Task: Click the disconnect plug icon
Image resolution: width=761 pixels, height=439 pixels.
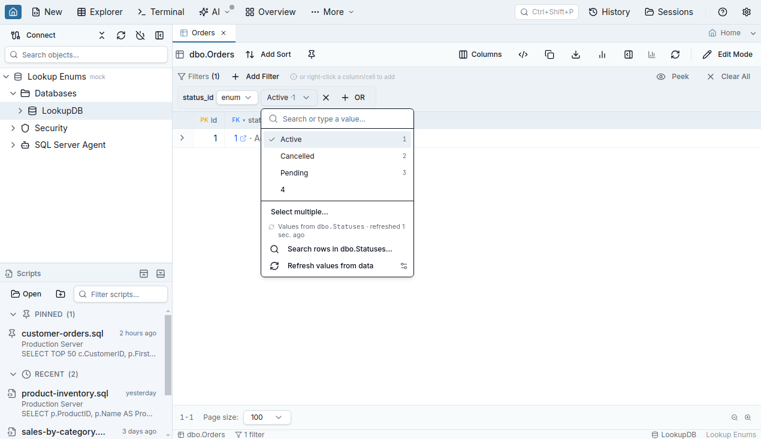Action: [x=140, y=35]
